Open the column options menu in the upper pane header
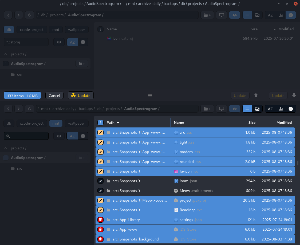300x245 pixels. click(x=100, y=29)
